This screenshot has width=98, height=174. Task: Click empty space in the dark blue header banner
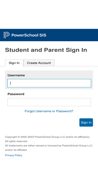pyautogui.click(x=72, y=35)
